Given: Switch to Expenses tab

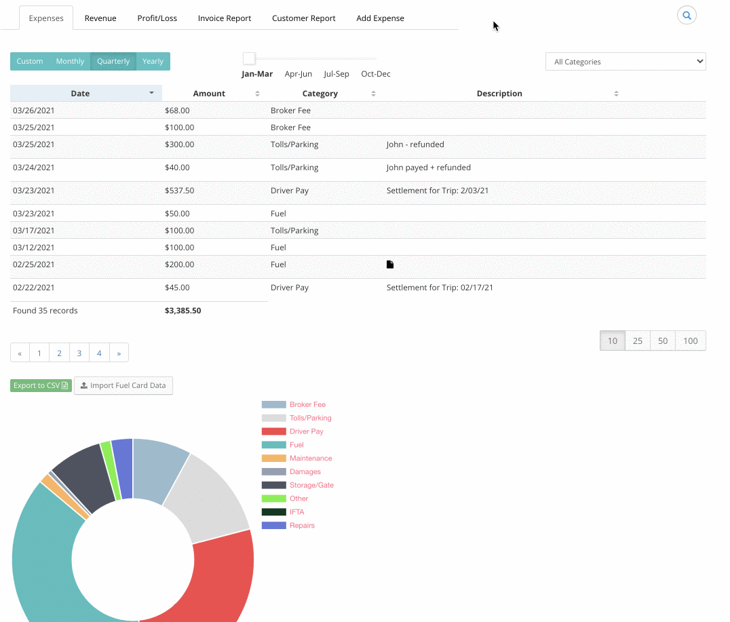Looking at the screenshot, I should click(x=46, y=18).
